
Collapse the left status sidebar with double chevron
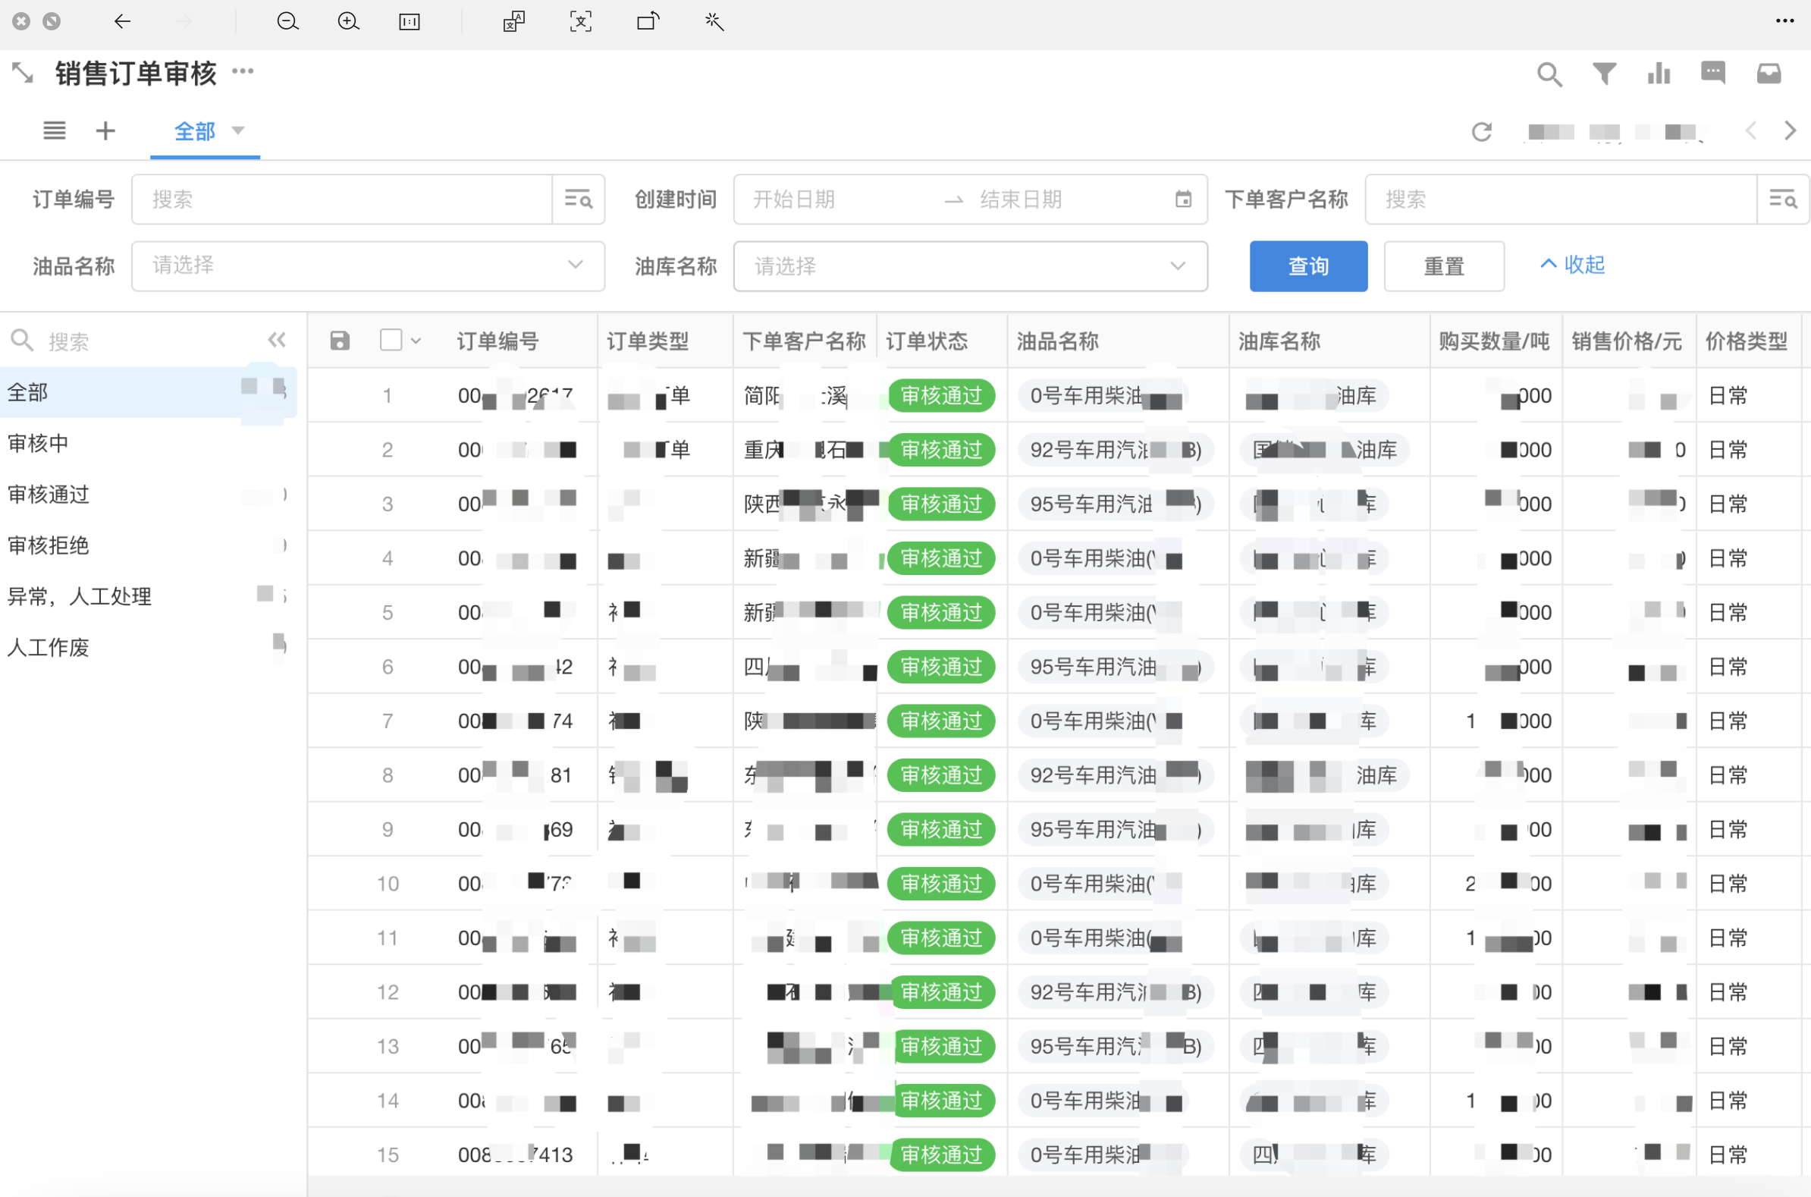point(276,341)
